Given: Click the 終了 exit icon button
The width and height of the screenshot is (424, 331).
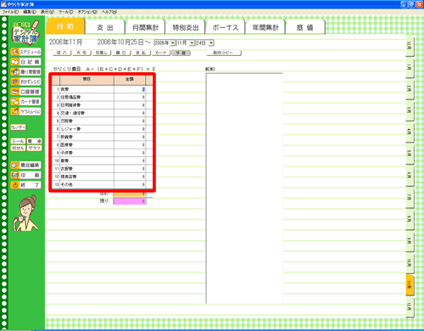Looking at the screenshot, I should pos(25,185).
